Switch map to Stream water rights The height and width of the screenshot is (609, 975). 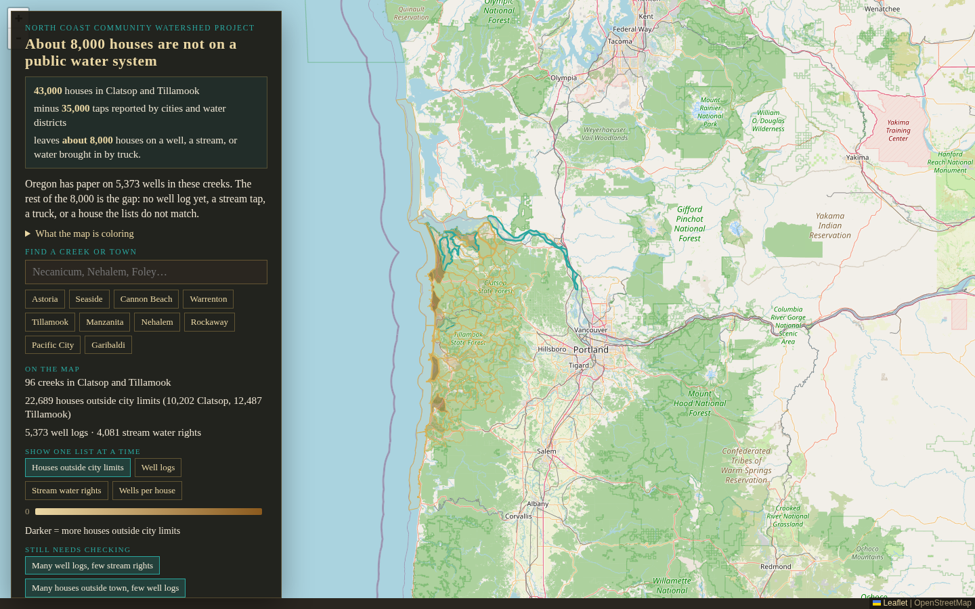coord(66,491)
